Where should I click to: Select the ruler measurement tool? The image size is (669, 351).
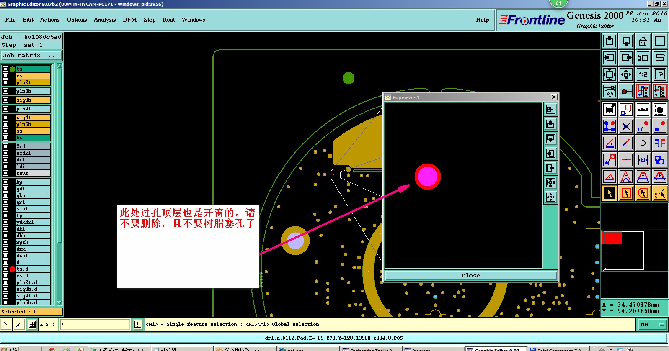pos(643,110)
